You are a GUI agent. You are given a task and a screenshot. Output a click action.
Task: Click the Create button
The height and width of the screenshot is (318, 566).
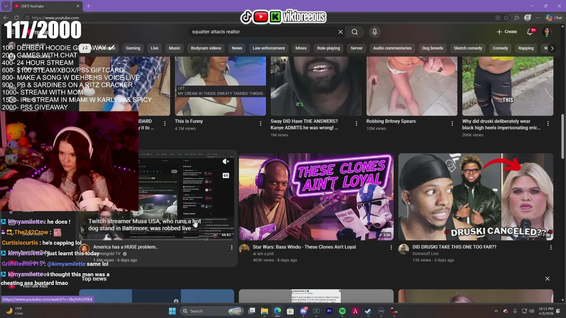(507, 32)
